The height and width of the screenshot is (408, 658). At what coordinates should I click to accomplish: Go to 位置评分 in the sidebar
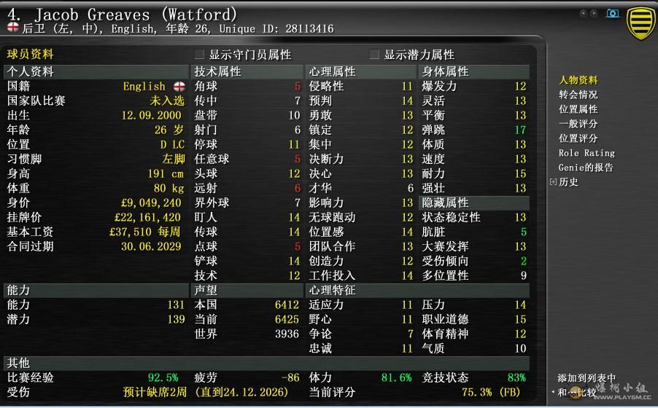[x=578, y=138]
